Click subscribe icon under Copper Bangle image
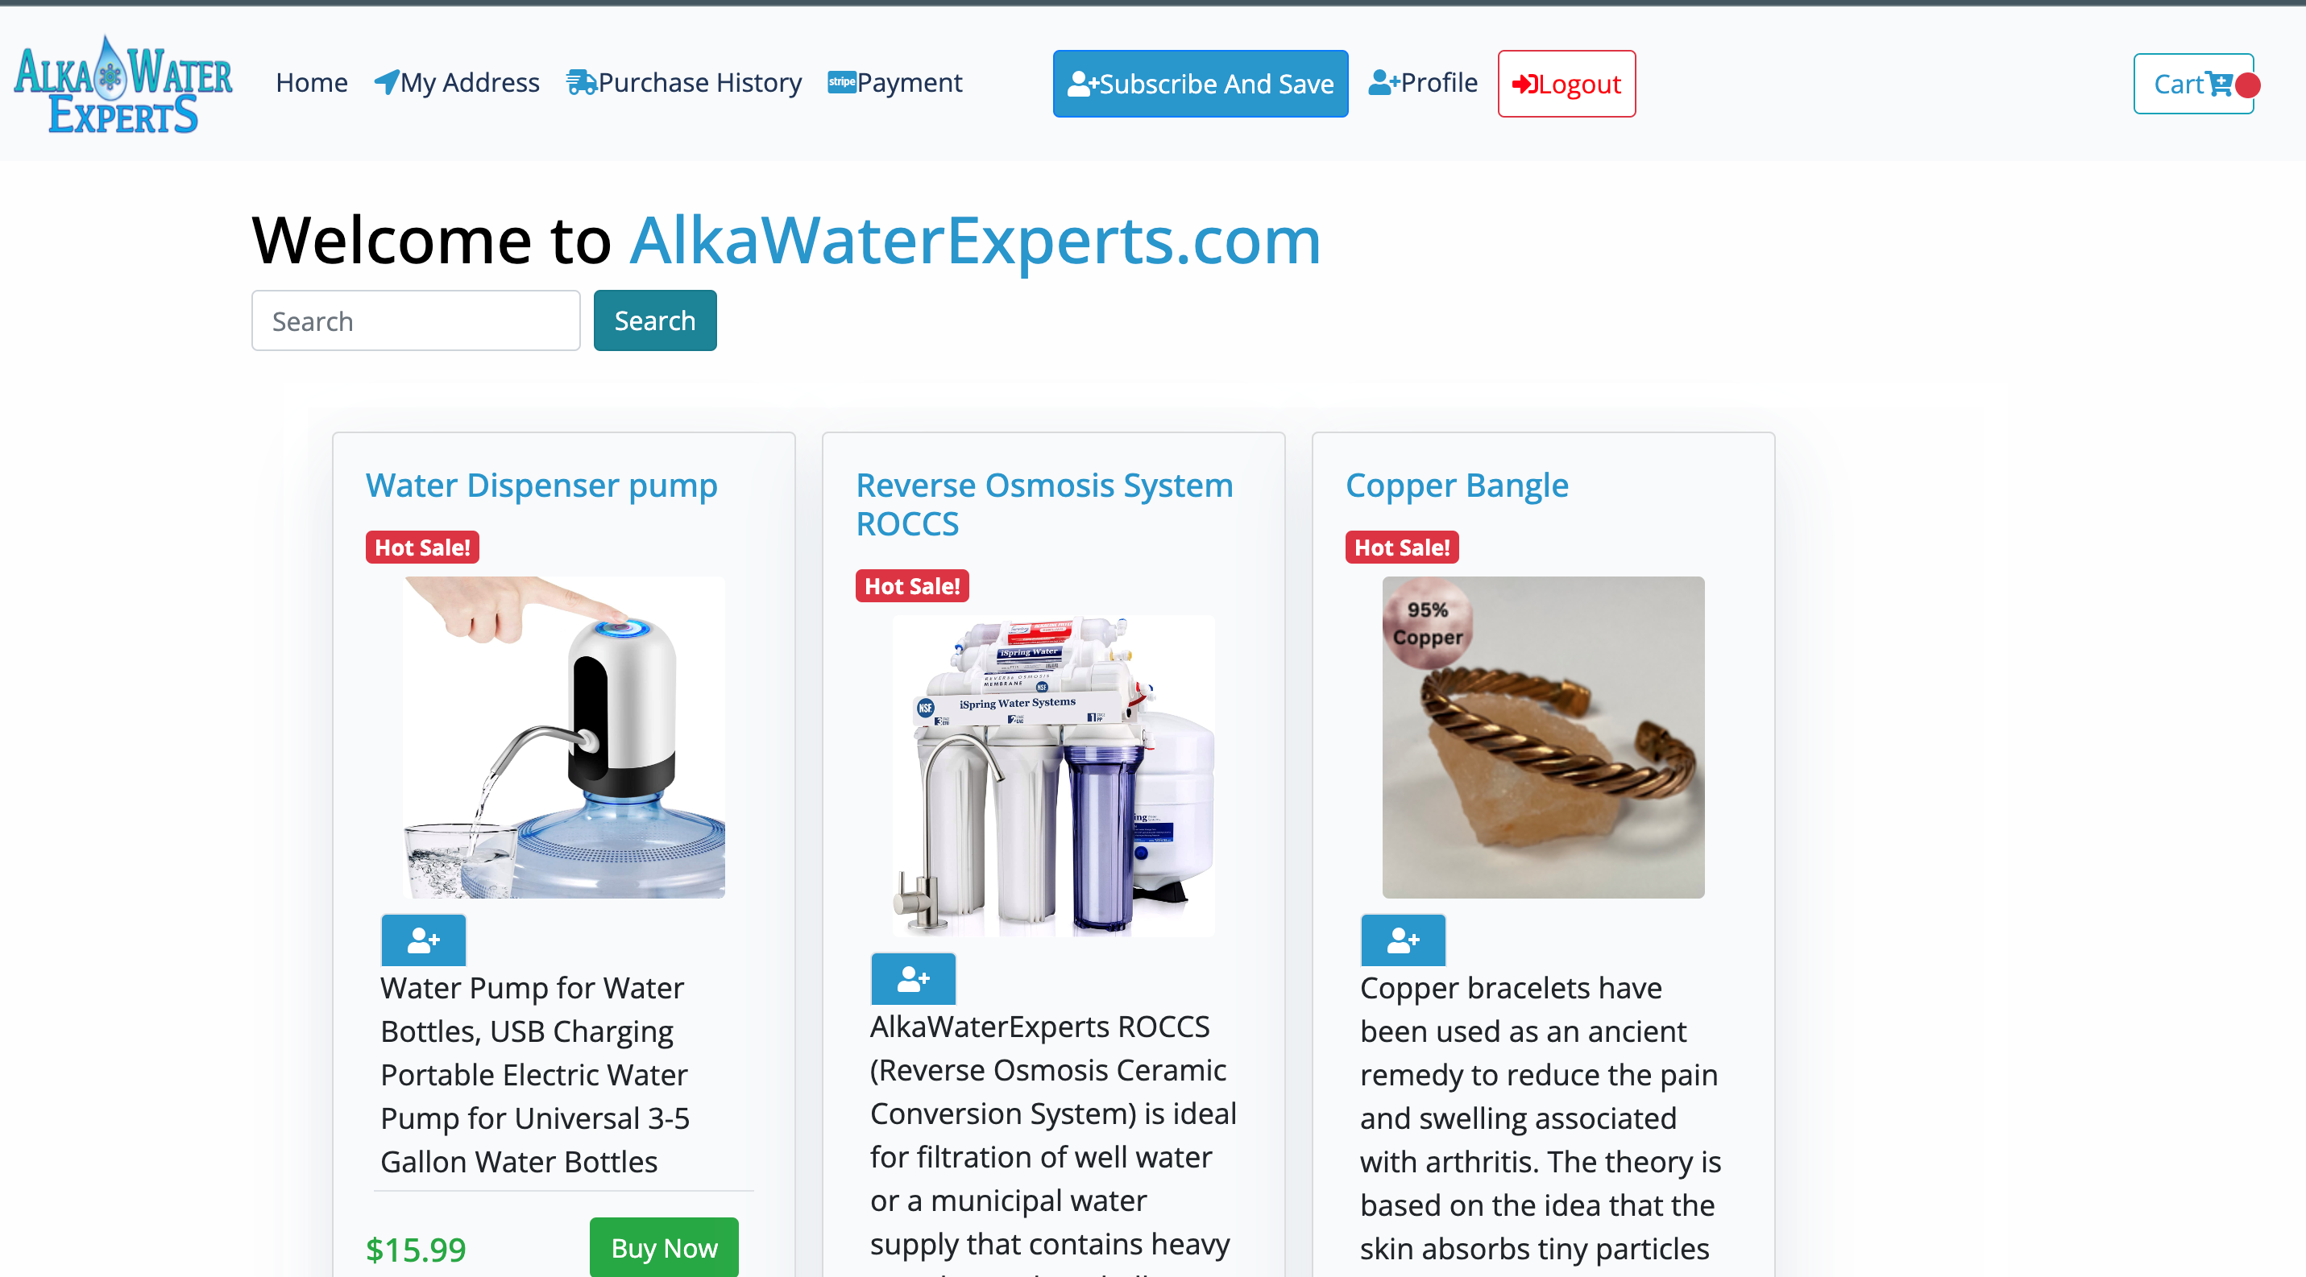 tap(1403, 940)
